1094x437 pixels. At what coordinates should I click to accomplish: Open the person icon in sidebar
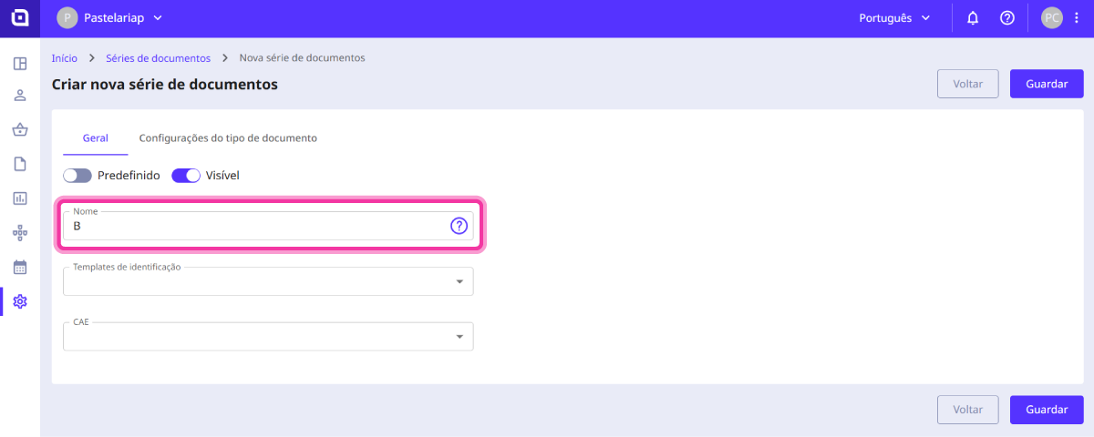[x=20, y=96]
